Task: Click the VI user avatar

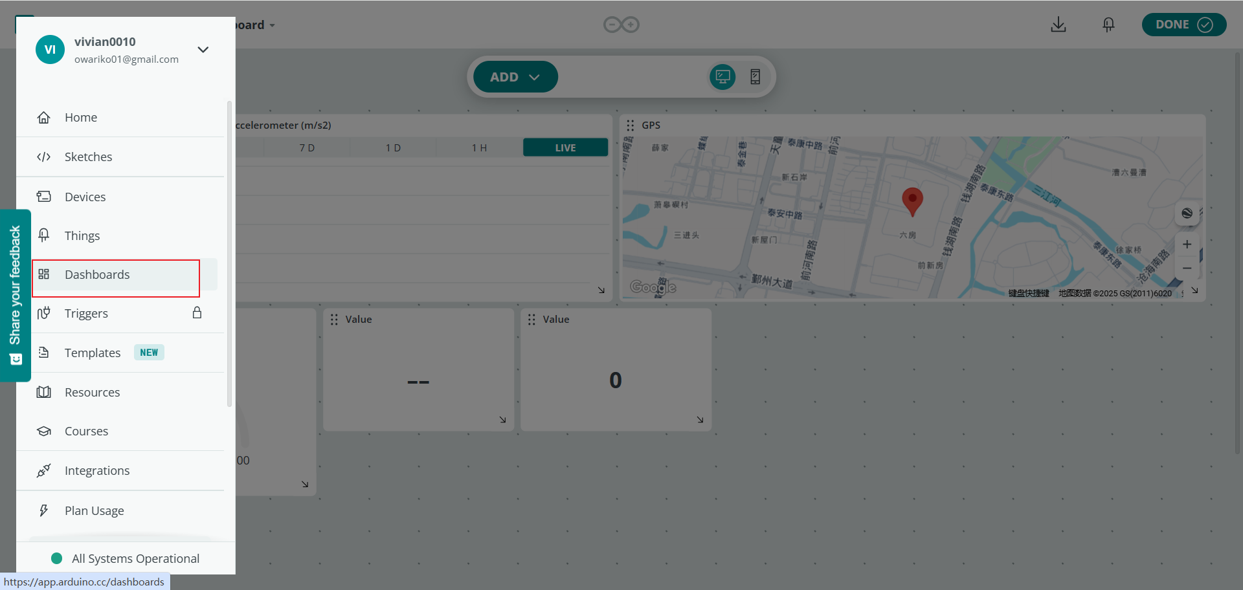Action: click(x=50, y=50)
